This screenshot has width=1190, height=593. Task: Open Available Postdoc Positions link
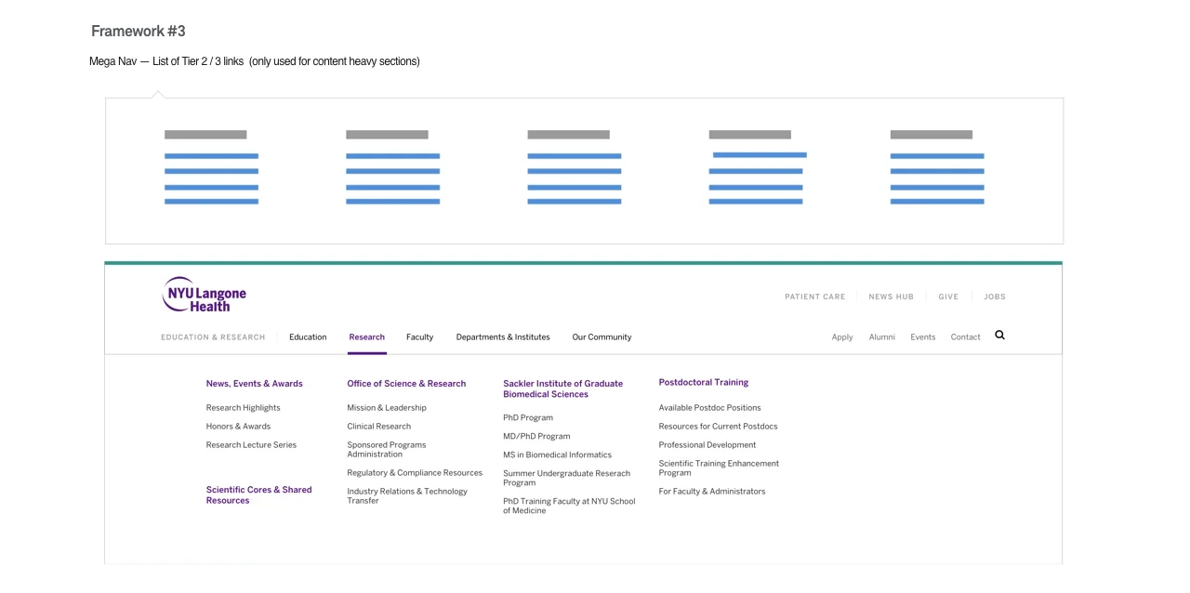pyautogui.click(x=709, y=408)
